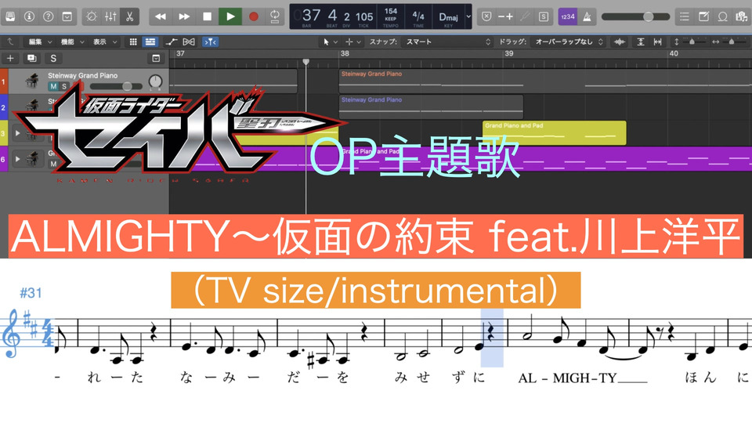The width and height of the screenshot is (752, 423).
Task: Open the 機能 (Functions) menu
Action: coord(72,42)
